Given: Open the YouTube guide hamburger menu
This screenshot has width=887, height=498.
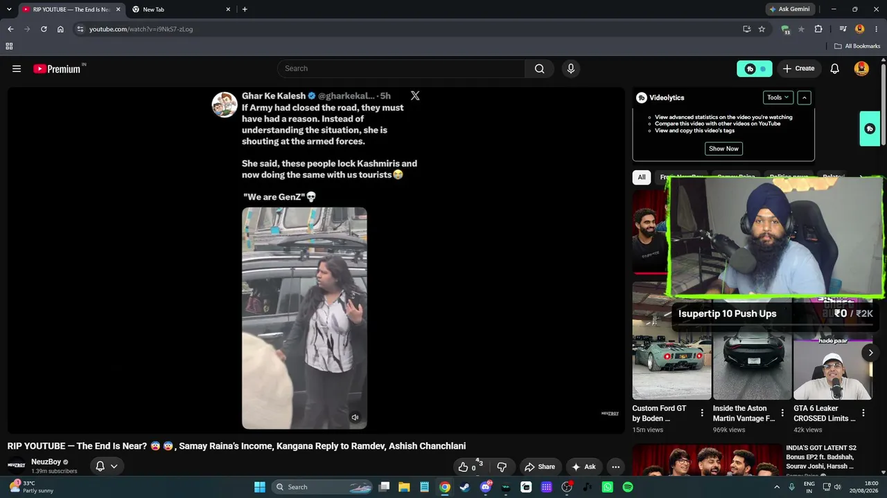Looking at the screenshot, I should [x=17, y=68].
